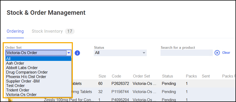Select Phoenix H/c Dist Order option
The width and height of the screenshot is (236, 102).
pos(38,77)
